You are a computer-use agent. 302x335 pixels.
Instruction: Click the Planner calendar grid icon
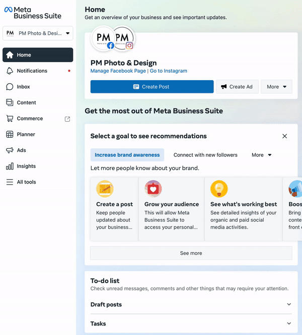(x=10, y=134)
